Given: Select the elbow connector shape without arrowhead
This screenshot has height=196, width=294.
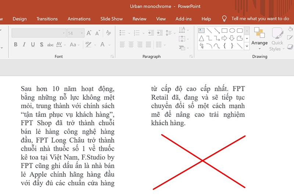Looking at the screenshot, I should pyautogui.click(x=209, y=38).
